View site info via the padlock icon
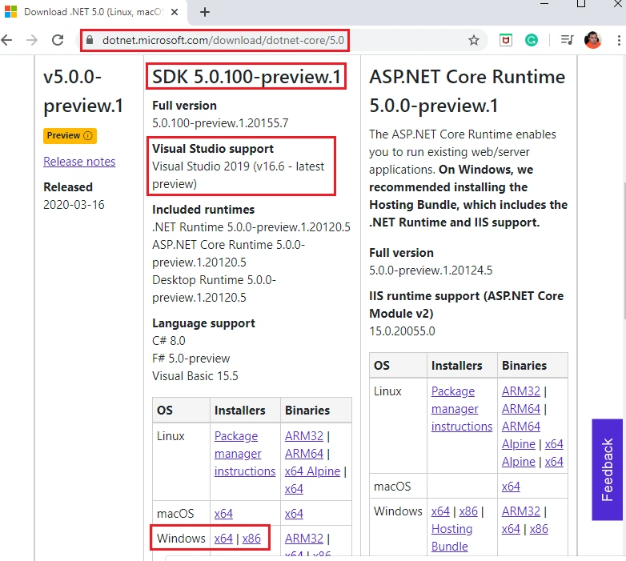 pyautogui.click(x=90, y=40)
